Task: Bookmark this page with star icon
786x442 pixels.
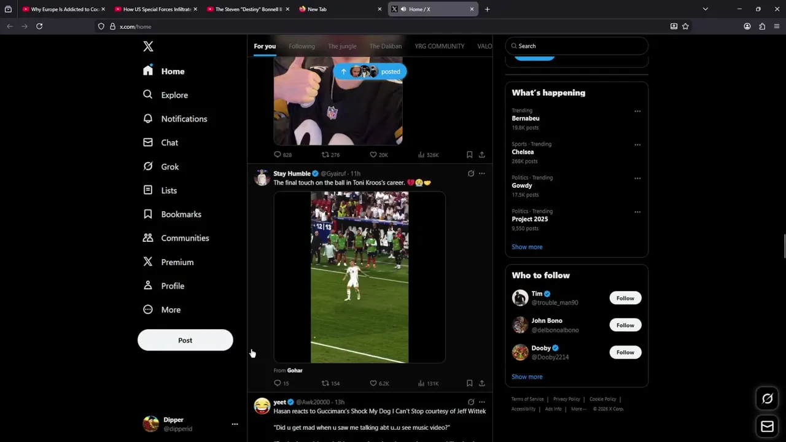Action: pos(685,26)
